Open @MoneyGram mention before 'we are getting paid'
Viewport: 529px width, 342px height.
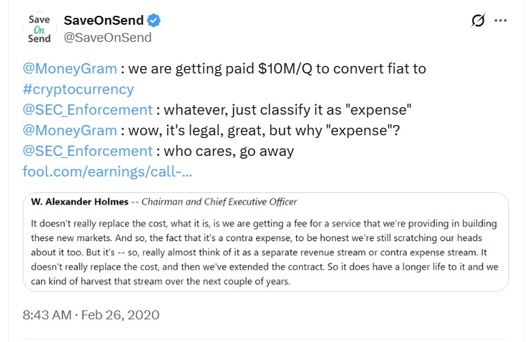67,69
